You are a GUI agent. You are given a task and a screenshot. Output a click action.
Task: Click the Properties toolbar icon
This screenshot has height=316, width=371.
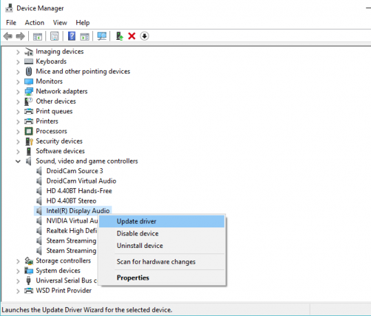(x=54, y=36)
